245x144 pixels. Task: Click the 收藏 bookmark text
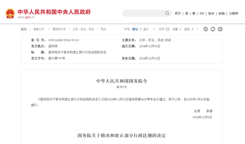coord(175,29)
